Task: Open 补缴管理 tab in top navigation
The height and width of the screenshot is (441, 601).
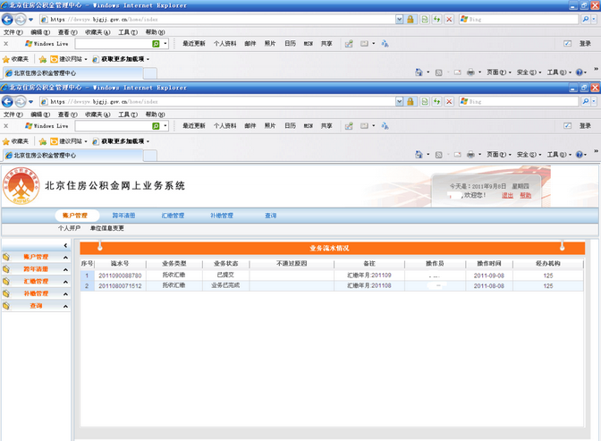Action: (222, 216)
